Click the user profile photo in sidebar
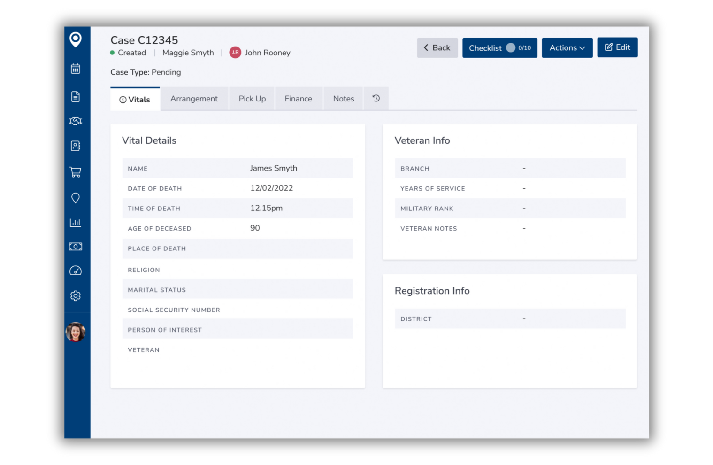This screenshot has width=713, height=465. [76, 332]
